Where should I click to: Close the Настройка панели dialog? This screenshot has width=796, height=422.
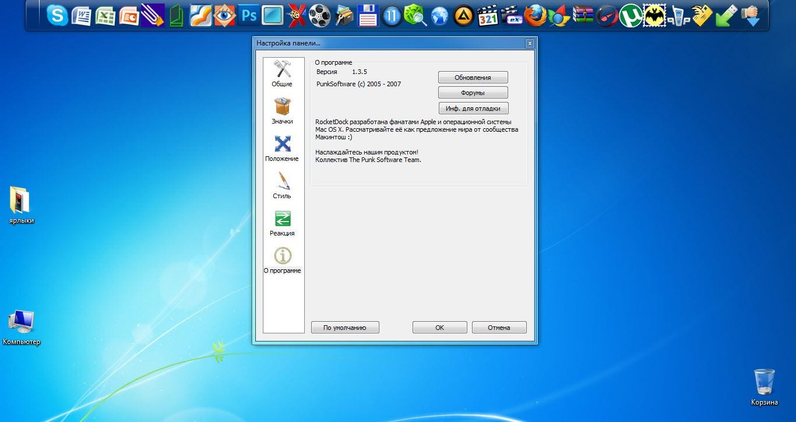coord(529,43)
